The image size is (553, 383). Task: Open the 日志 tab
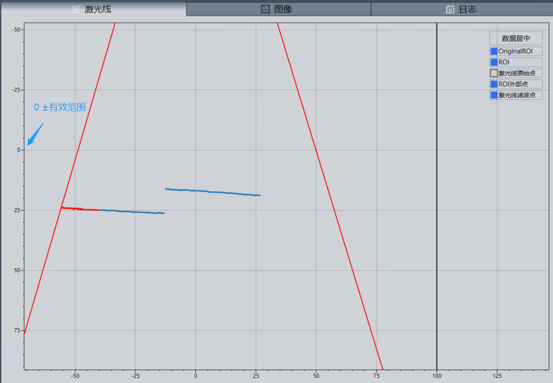pyautogui.click(x=461, y=9)
